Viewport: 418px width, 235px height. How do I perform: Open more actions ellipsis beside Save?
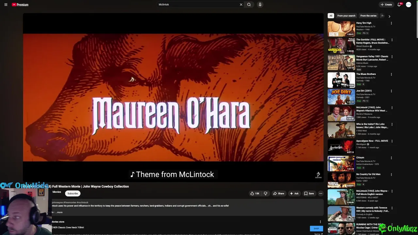click(321, 194)
